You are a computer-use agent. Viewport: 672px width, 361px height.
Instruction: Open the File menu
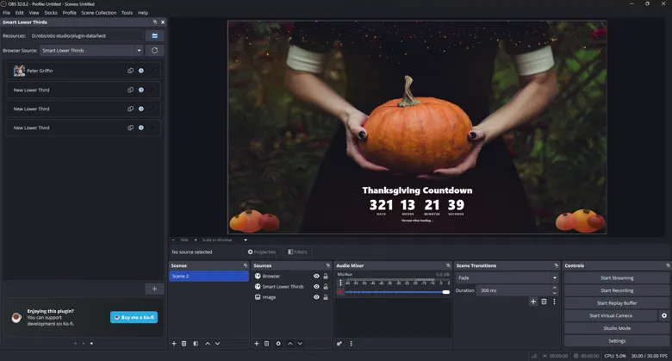tap(6, 12)
